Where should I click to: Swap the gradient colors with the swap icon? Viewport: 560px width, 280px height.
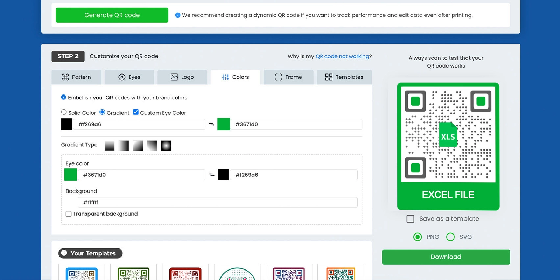click(x=212, y=124)
